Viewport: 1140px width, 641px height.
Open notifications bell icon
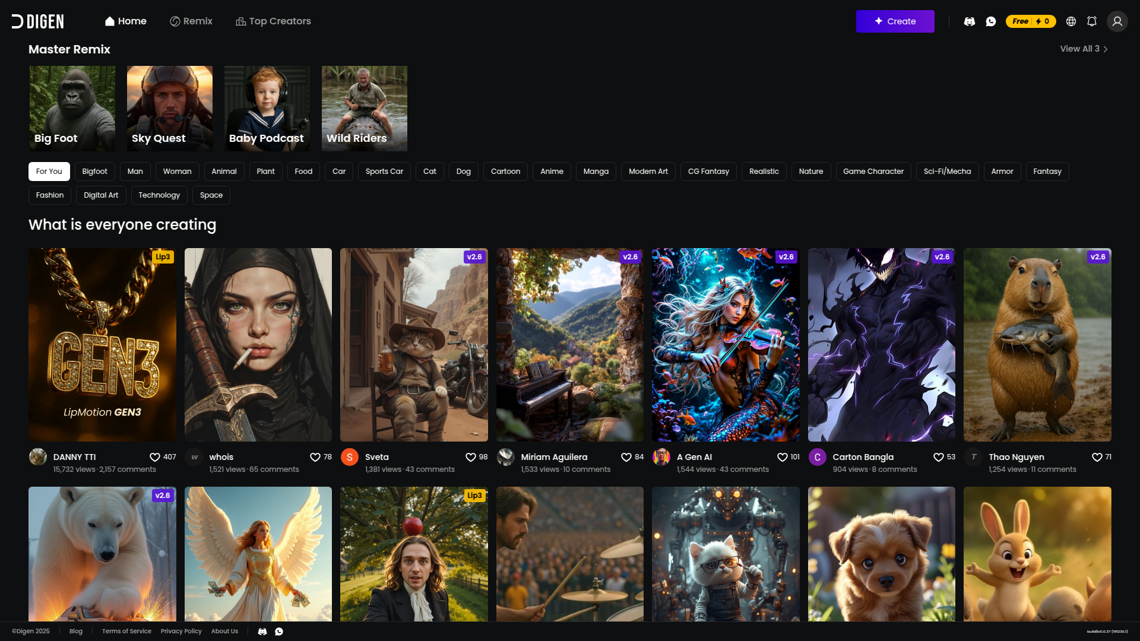pyautogui.click(x=1092, y=21)
